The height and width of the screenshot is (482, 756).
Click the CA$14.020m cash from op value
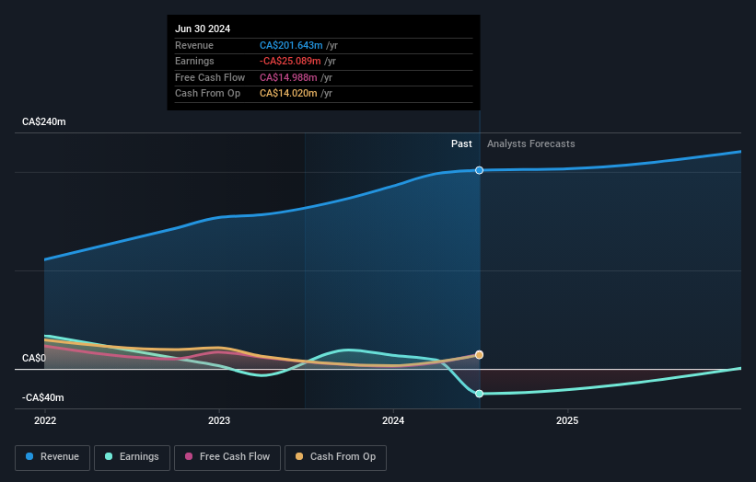(x=288, y=94)
